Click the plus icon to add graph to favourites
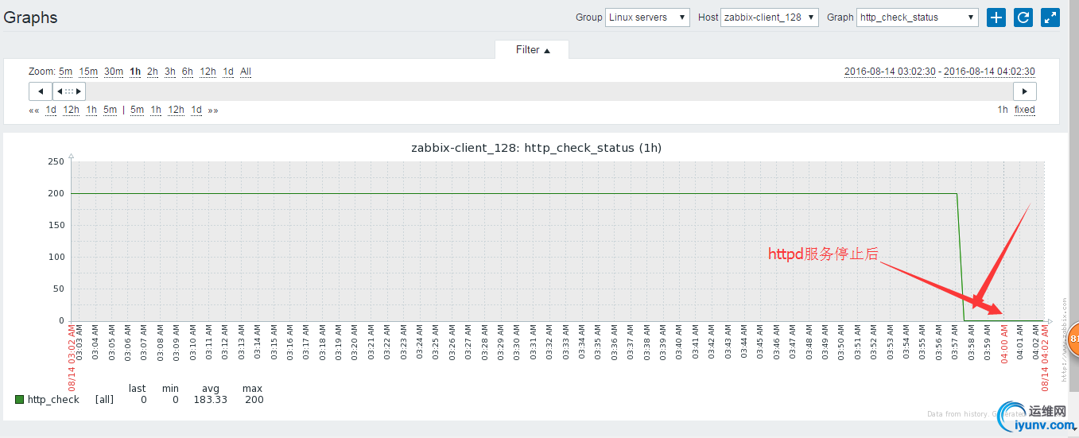The image size is (1079, 438). pyautogui.click(x=996, y=17)
